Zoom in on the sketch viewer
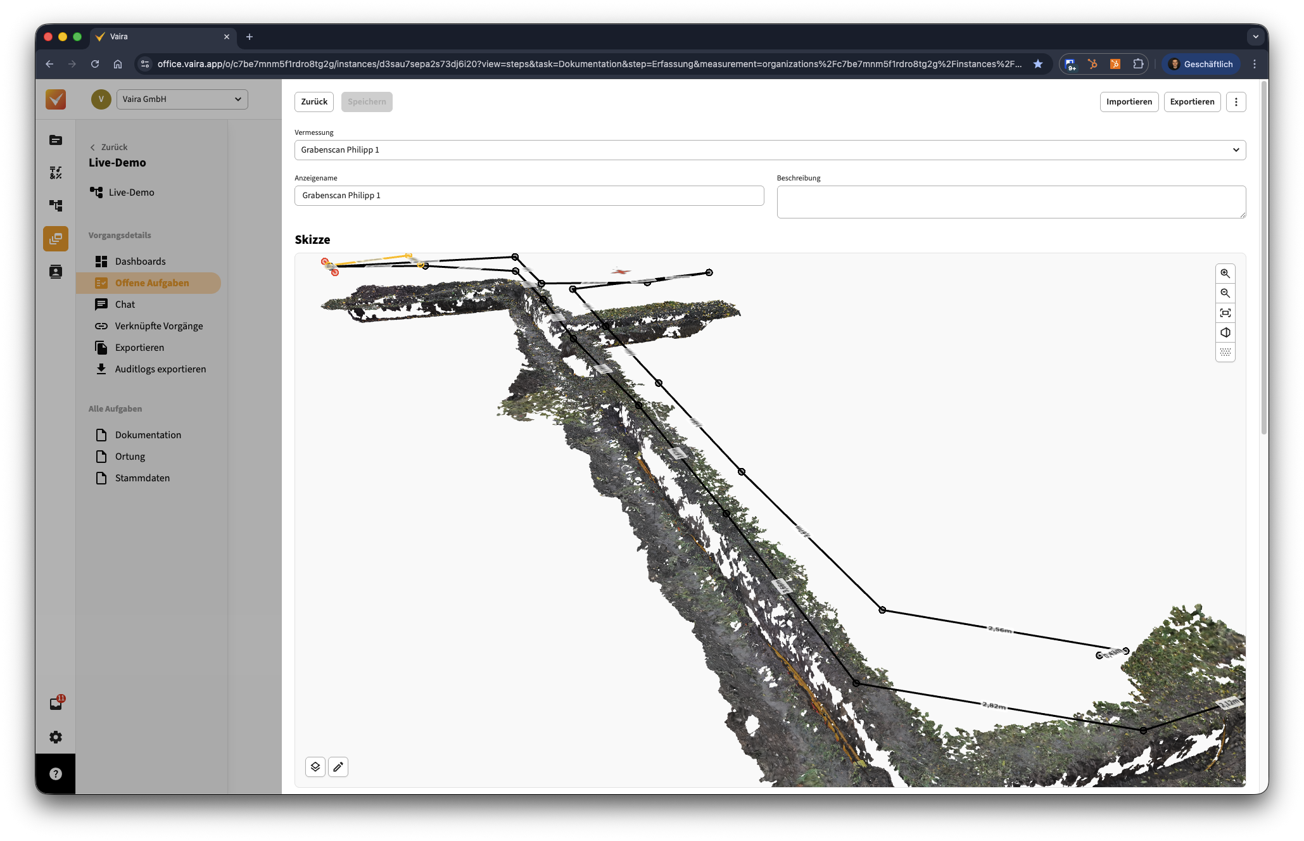The image size is (1304, 841). pos(1225,274)
